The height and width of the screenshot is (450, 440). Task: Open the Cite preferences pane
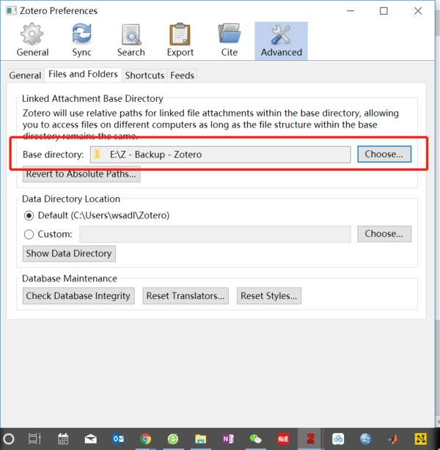tap(230, 40)
